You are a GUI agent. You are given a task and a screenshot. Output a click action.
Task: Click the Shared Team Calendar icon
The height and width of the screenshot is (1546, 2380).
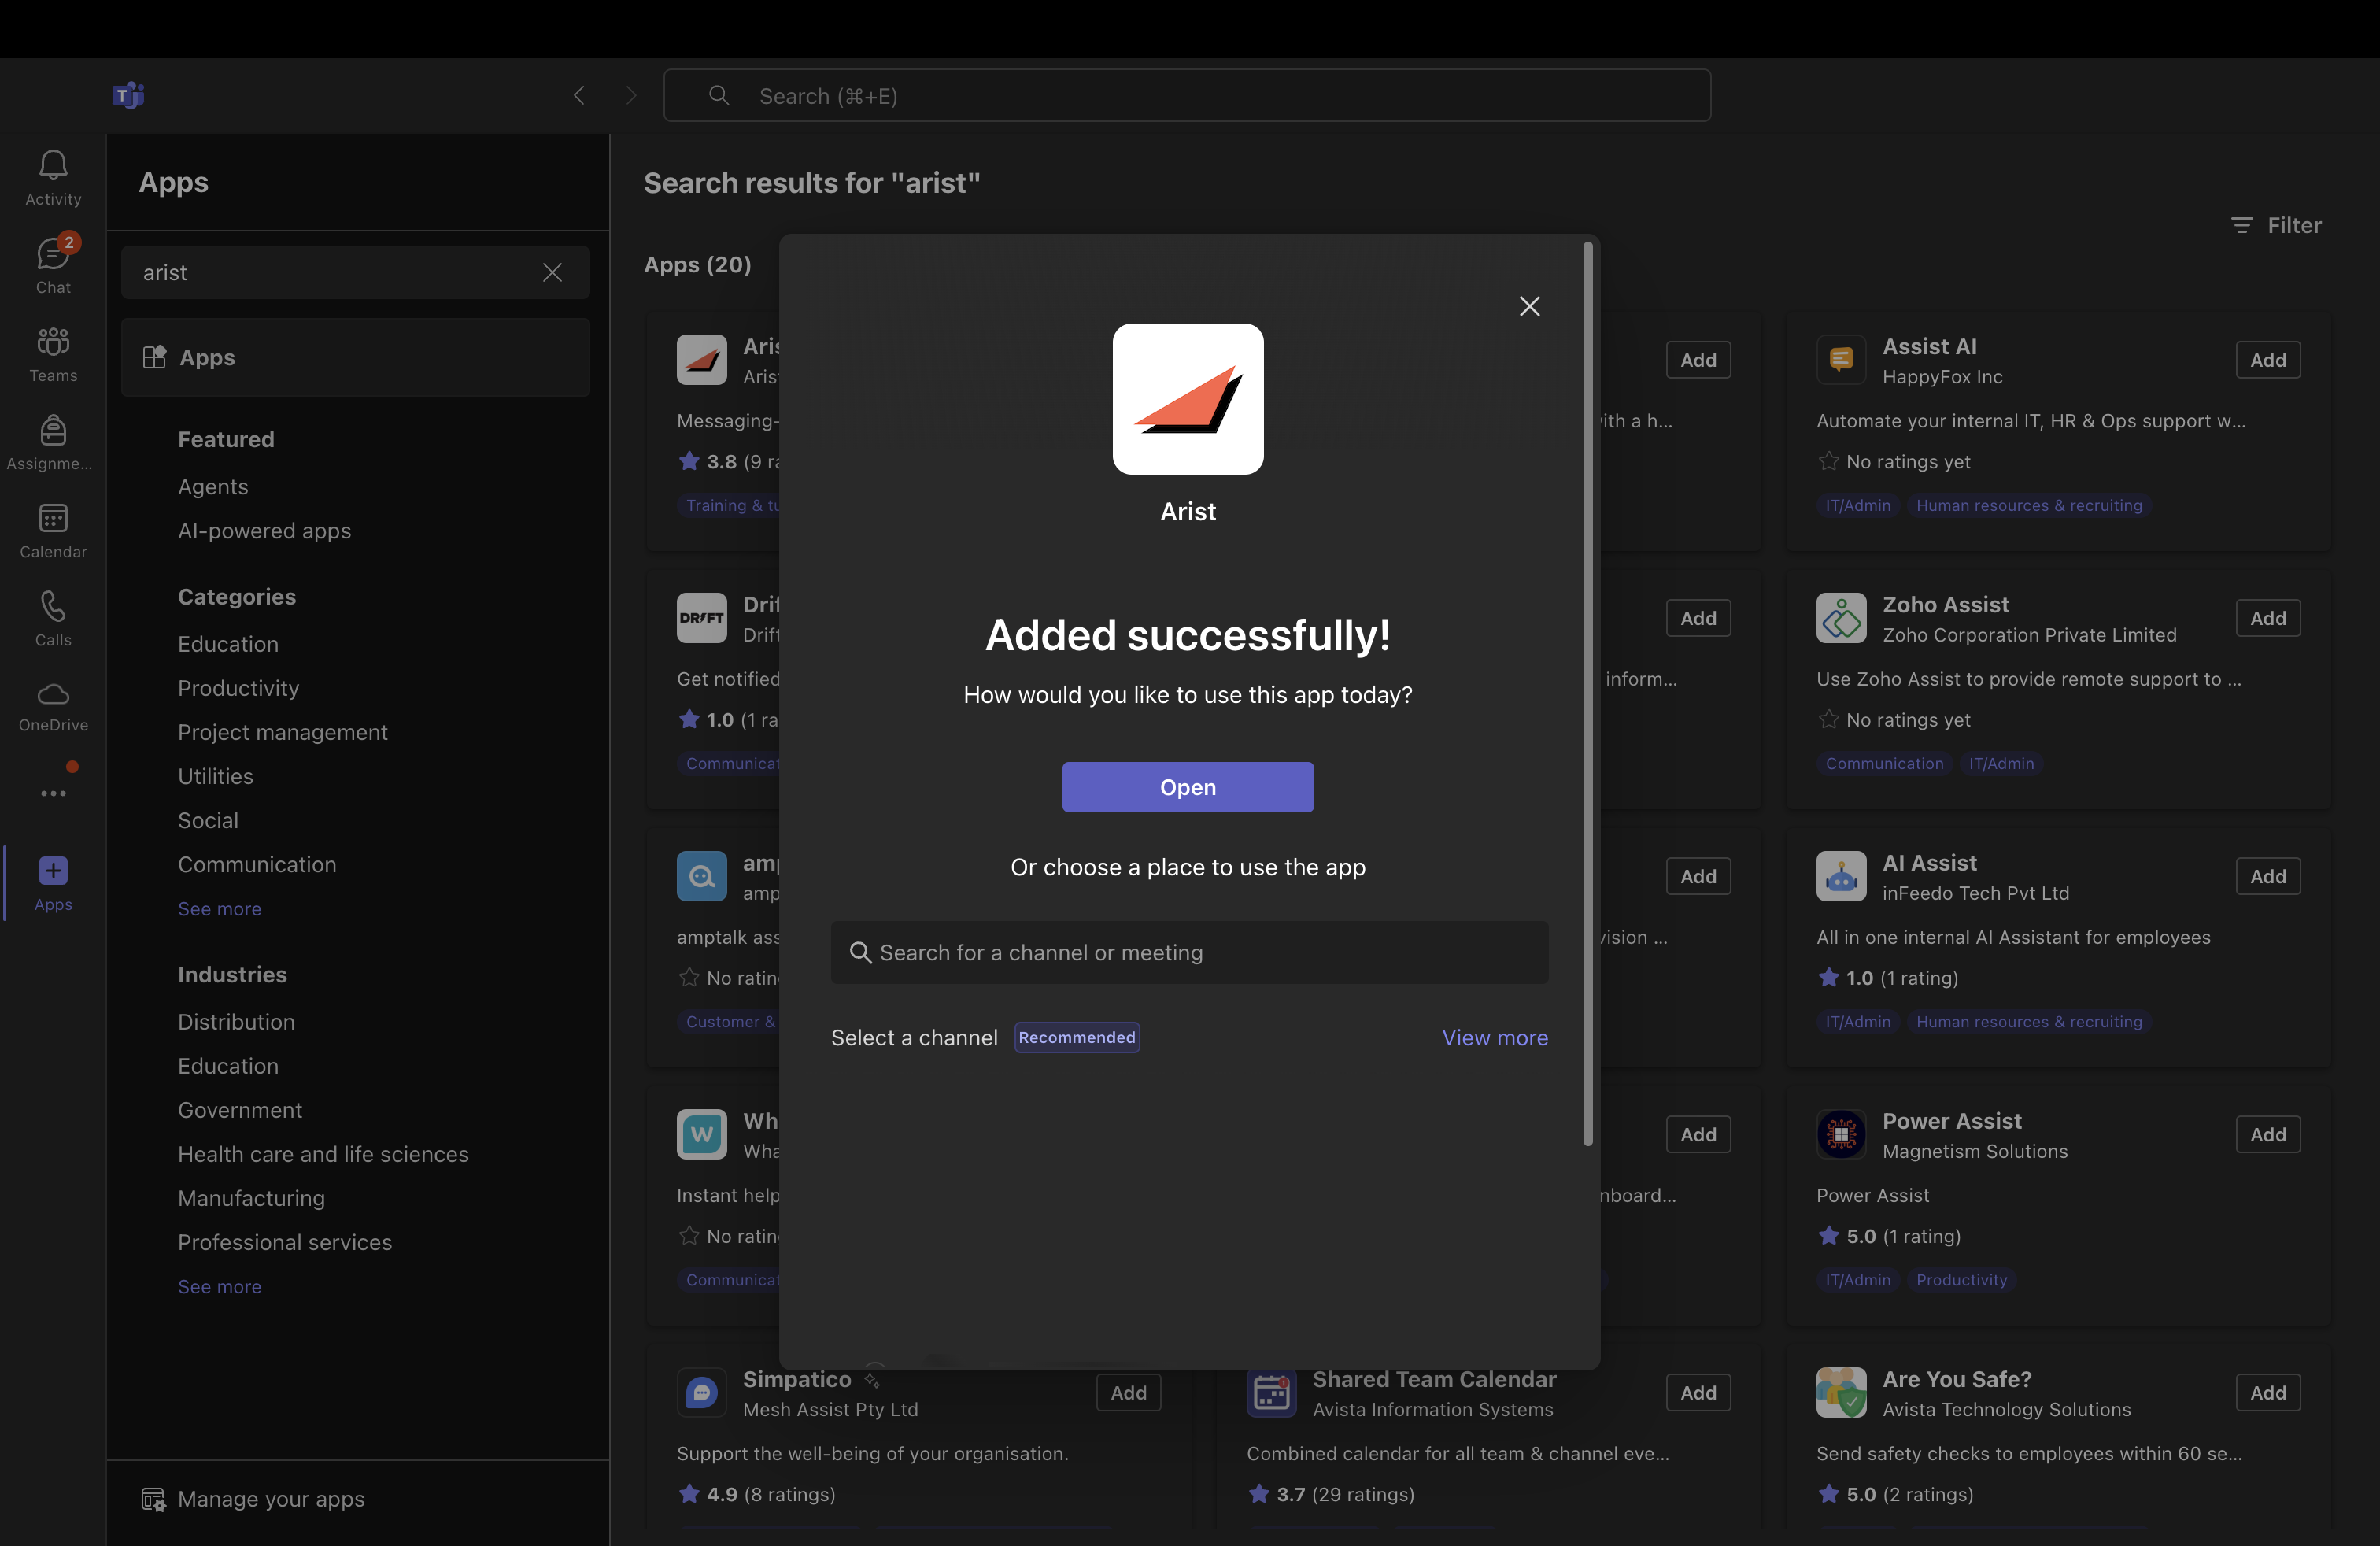tap(1271, 1392)
